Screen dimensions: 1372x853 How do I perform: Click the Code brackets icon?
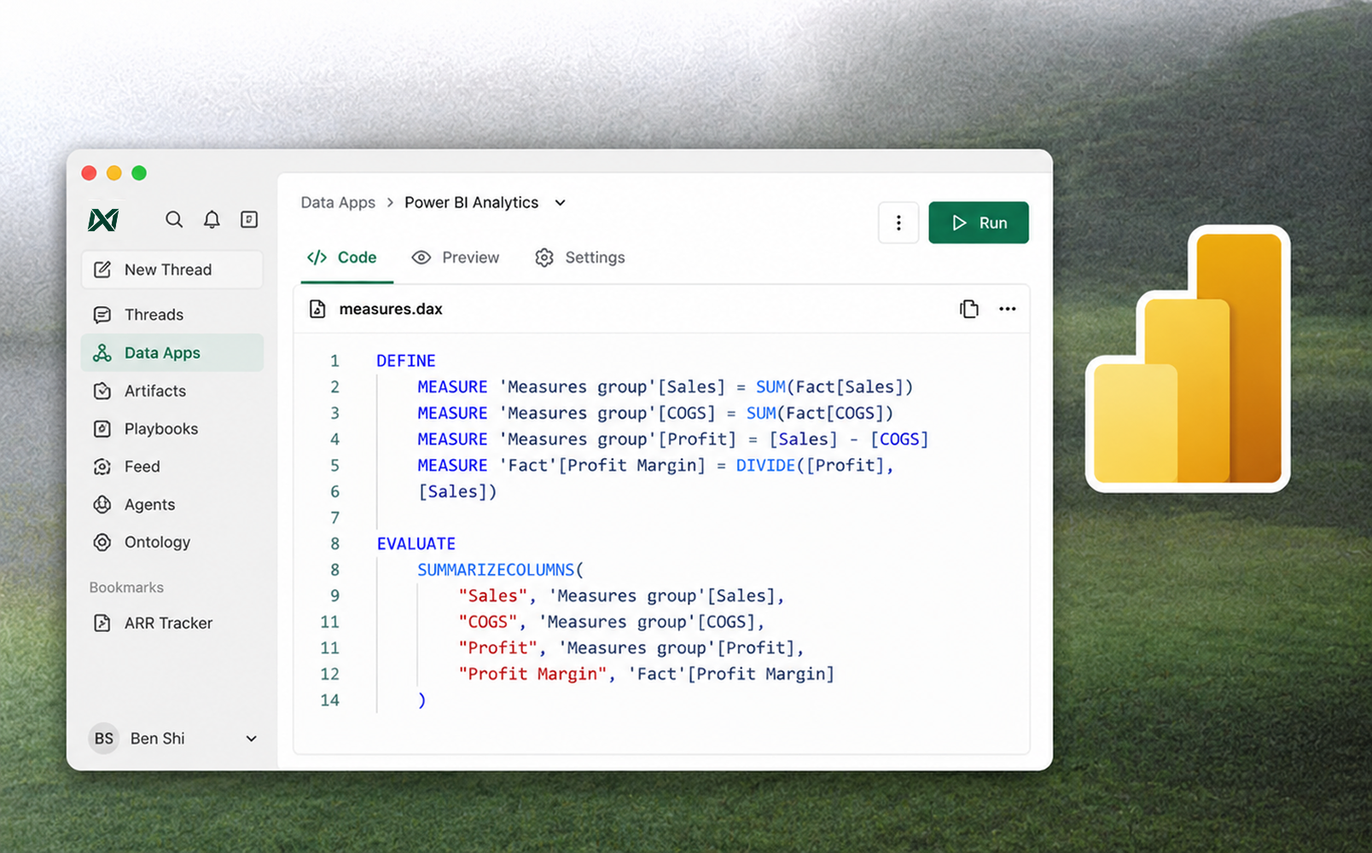pyautogui.click(x=317, y=258)
